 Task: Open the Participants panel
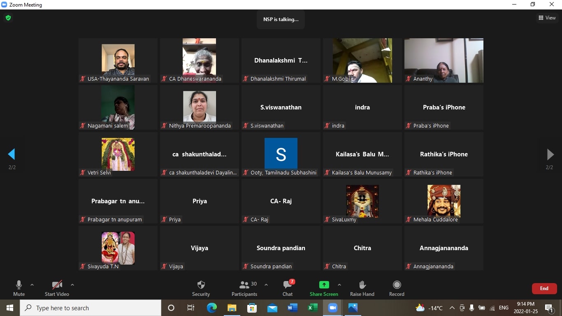244,285
